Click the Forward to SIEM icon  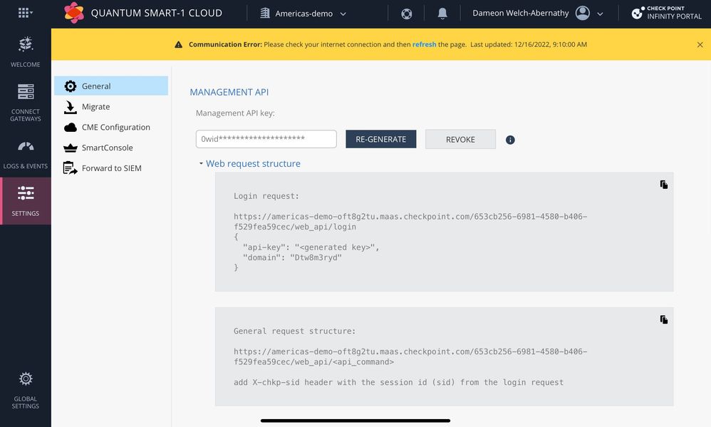(x=71, y=168)
